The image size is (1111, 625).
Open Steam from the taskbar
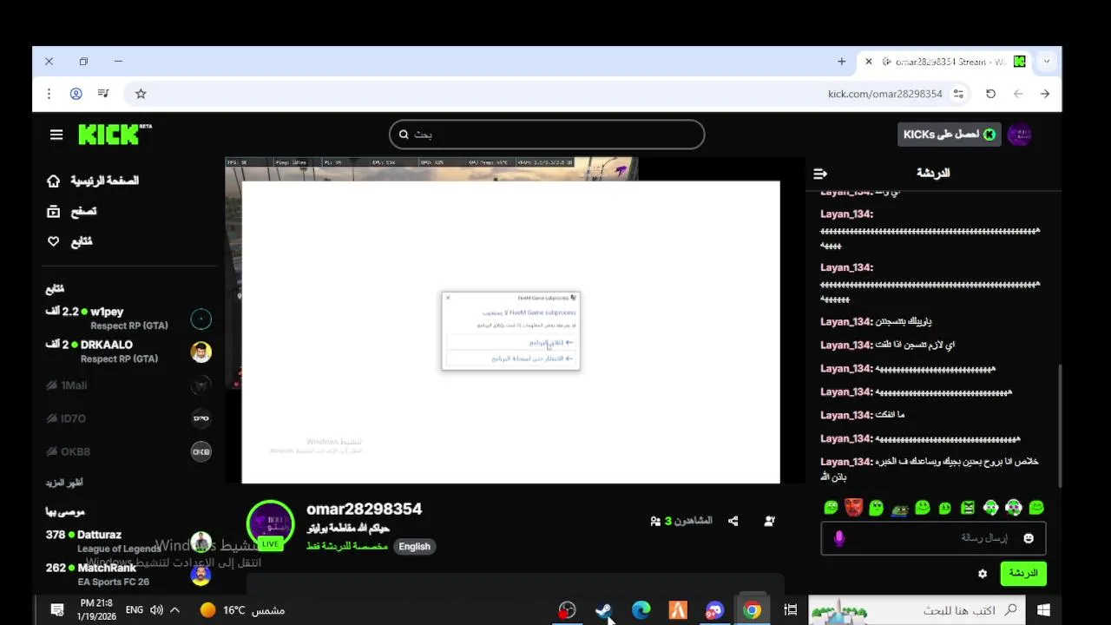click(604, 610)
